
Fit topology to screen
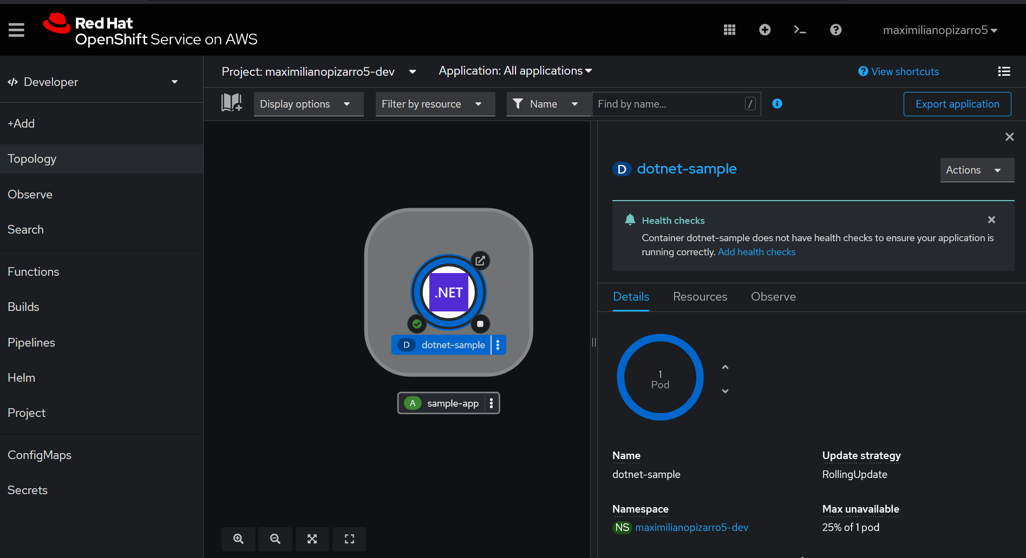pos(312,539)
